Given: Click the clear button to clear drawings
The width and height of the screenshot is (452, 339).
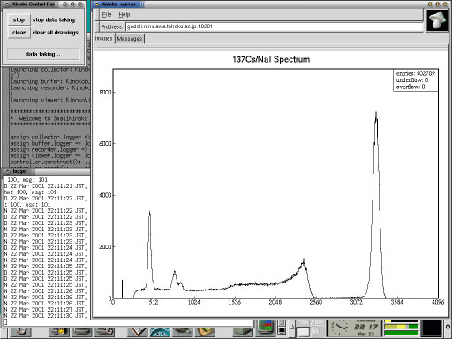Looking at the screenshot, I should point(19,33).
